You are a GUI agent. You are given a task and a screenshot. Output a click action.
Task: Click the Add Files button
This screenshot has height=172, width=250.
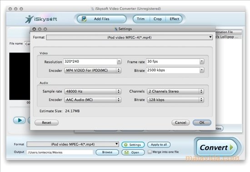click(101, 19)
